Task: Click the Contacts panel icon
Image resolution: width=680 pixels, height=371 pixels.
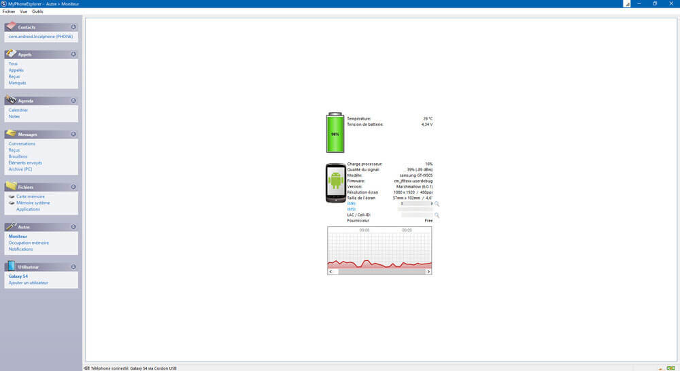Action: [11, 26]
